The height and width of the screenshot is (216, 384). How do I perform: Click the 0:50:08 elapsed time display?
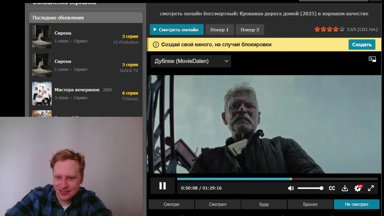pyautogui.click(x=189, y=188)
